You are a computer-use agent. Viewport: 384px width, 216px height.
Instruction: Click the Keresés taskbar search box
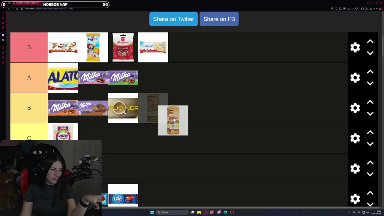(172, 212)
